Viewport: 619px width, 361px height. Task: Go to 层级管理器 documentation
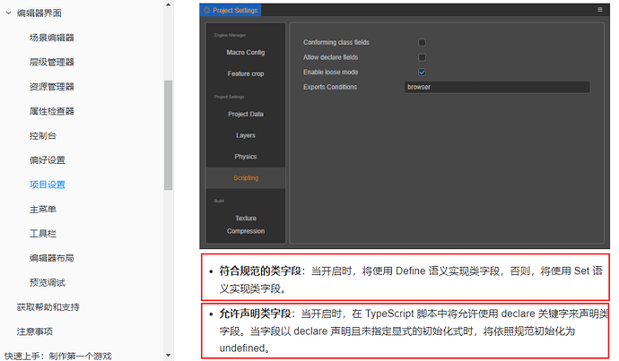point(52,62)
